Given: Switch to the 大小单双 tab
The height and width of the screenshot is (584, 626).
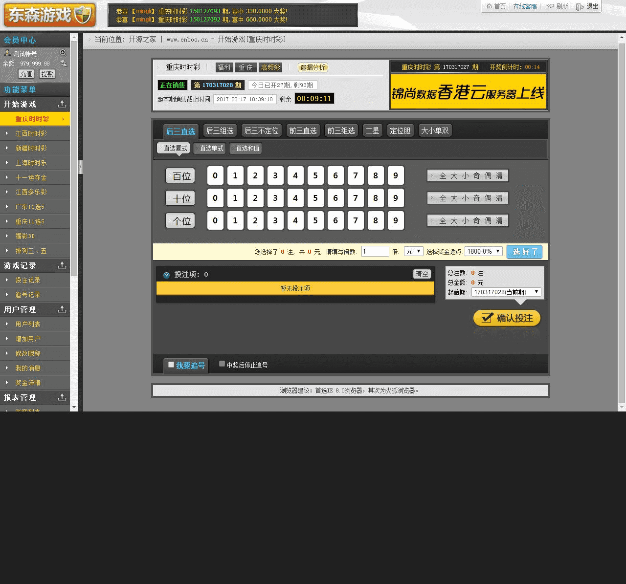Looking at the screenshot, I should [435, 130].
